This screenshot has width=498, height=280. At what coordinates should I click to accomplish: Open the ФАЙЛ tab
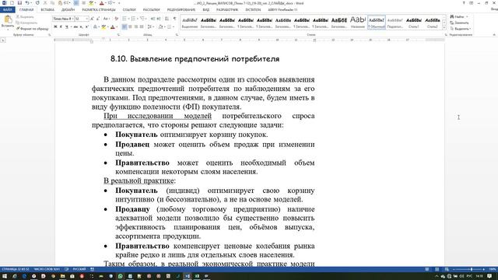click(7, 10)
